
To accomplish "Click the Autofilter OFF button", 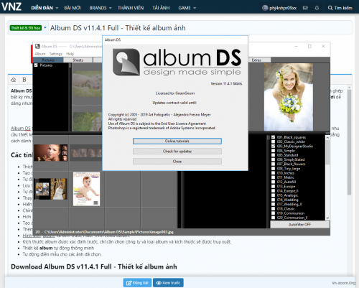I will (299, 224).
